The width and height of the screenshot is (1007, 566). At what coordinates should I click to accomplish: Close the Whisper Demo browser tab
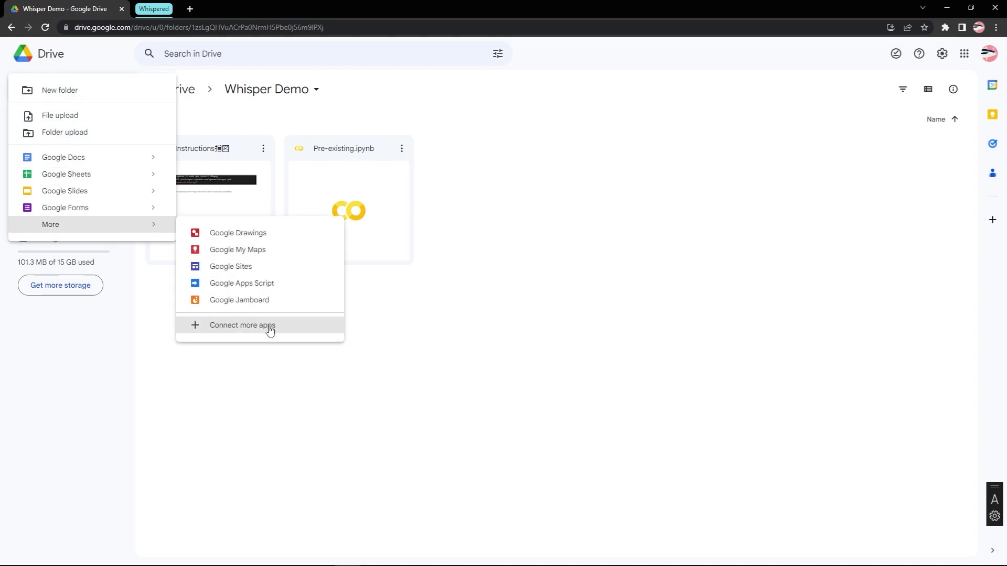tap(122, 9)
